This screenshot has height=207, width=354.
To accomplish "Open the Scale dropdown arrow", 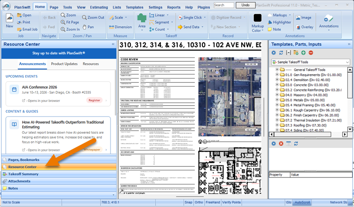I will pos(126,17).
